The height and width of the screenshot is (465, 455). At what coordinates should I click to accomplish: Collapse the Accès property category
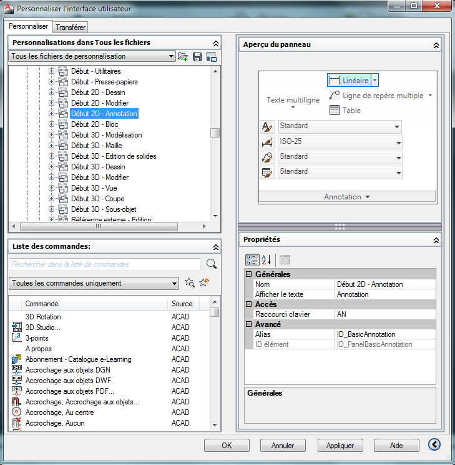coord(248,304)
